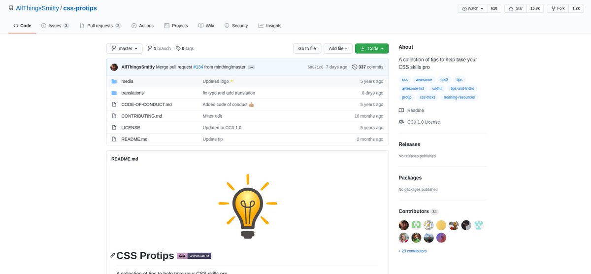The height and width of the screenshot is (274, 591).
Task: Click the Awesome badge in README
Action: [194, 256]
